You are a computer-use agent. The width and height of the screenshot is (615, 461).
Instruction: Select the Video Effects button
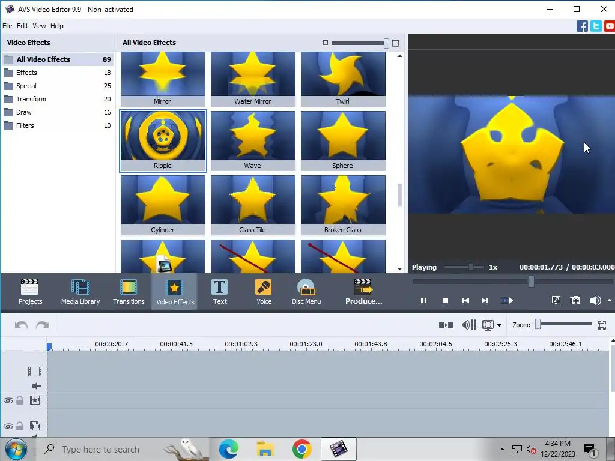tap(175, 292)
